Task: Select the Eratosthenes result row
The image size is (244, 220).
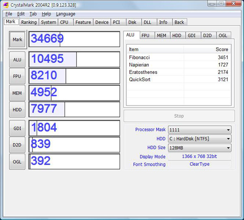Action: (179, 72)
